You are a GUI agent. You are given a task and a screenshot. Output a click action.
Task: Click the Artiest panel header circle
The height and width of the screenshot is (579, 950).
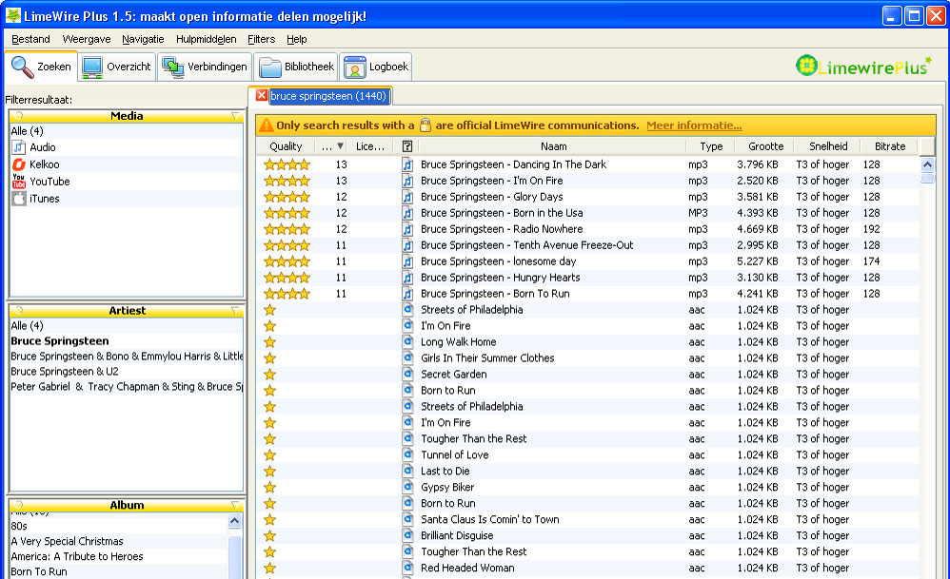[x=19, y=310]
